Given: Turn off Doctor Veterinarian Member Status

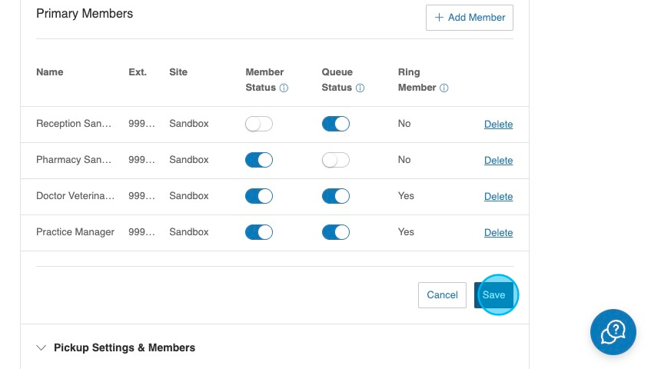Looking at the screenshot, I should click(259, 196).
